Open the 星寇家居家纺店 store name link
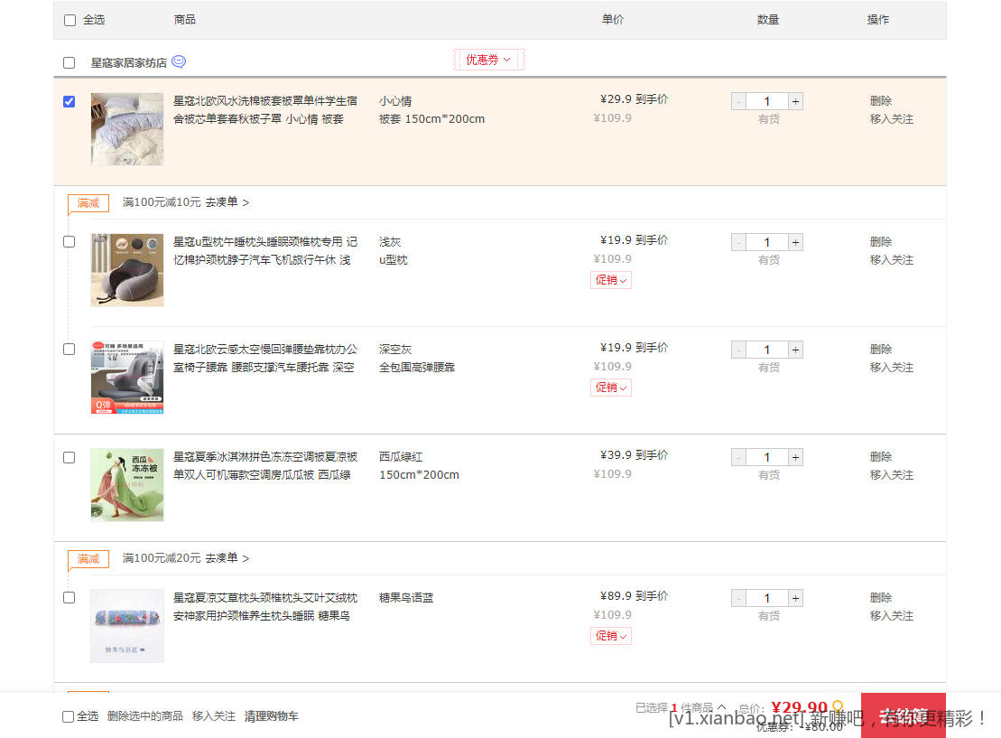 (128, 62)
